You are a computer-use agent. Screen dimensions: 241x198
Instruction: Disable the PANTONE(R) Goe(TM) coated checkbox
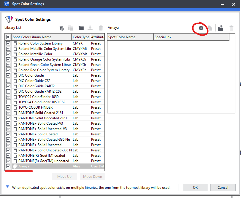tap(8, 156)
